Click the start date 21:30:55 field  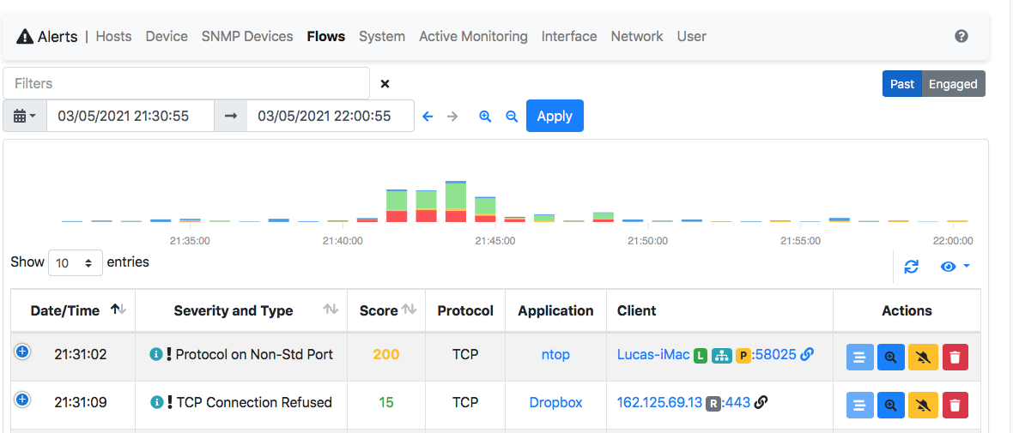pos(130,116)
